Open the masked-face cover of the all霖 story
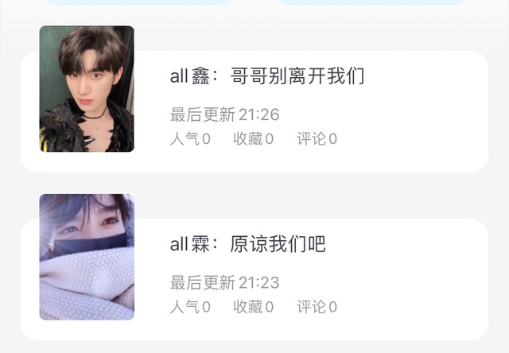The height and width of the screenshot is (353, 509). point(87,257)
